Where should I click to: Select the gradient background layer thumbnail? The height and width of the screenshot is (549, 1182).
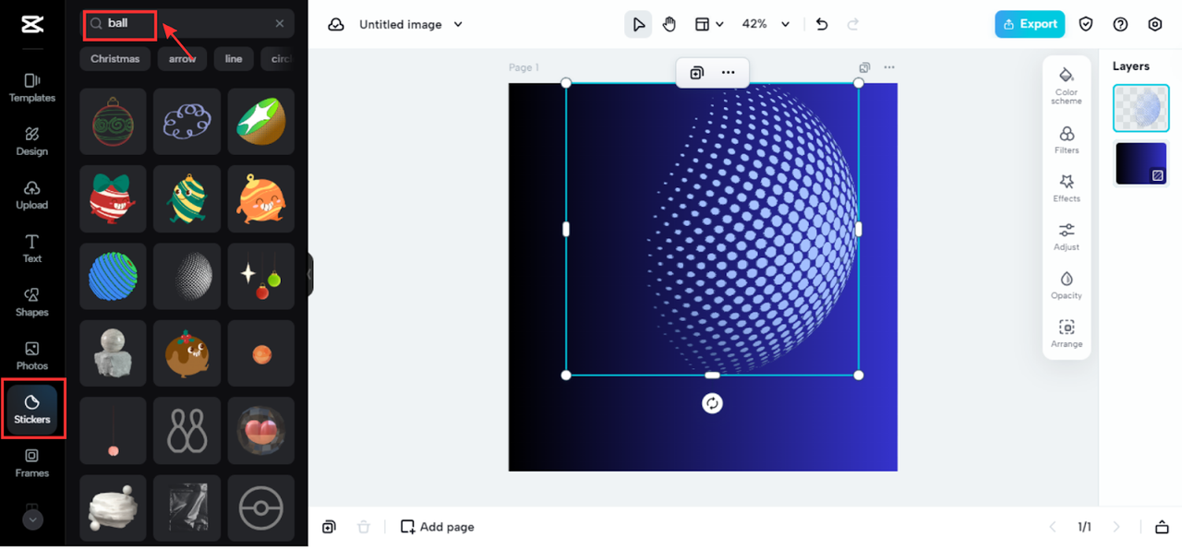[1141, 162]
